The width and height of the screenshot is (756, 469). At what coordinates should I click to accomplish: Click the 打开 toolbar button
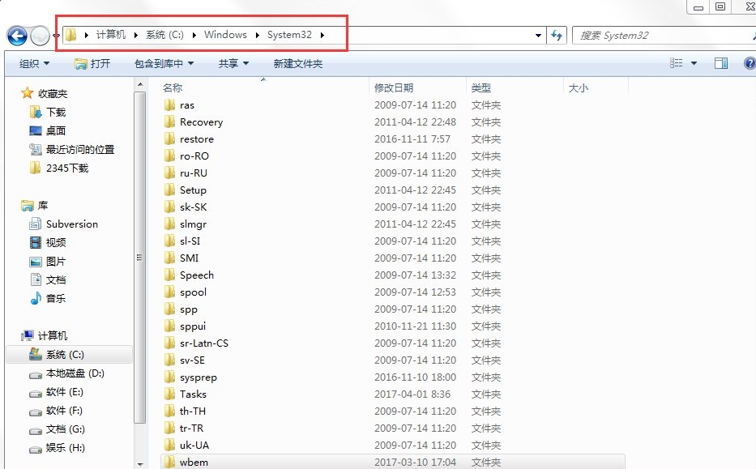point(92,63)
